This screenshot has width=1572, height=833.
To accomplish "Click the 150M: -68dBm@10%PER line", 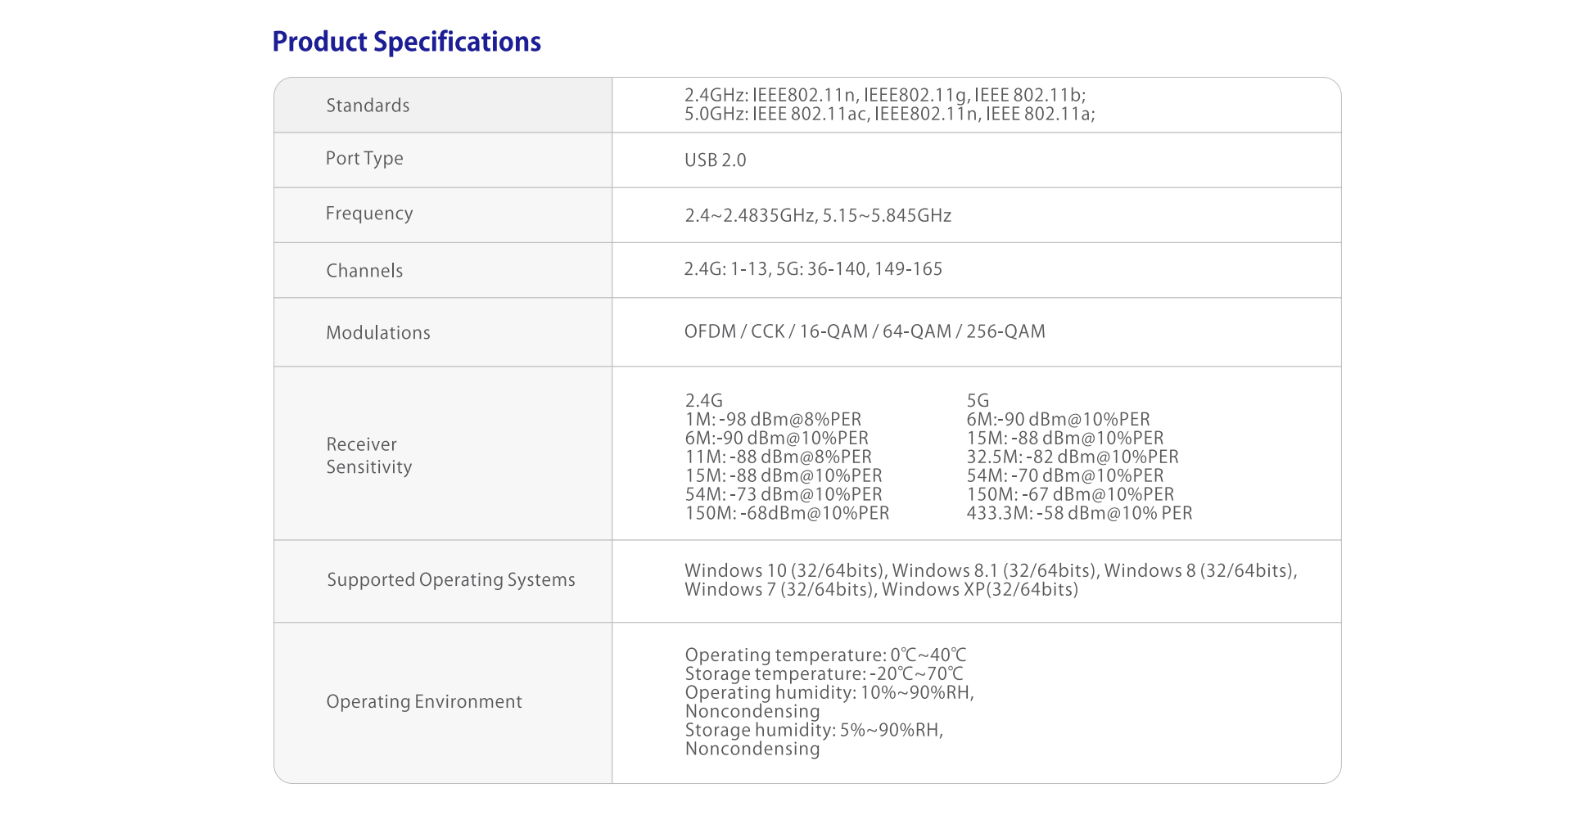I will pyautogui.click(x=787, y=513).
